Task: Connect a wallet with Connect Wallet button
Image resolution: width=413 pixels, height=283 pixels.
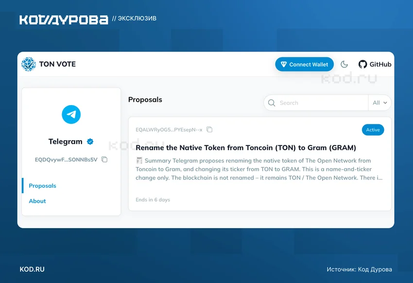Action: click(x=304, y=64)
